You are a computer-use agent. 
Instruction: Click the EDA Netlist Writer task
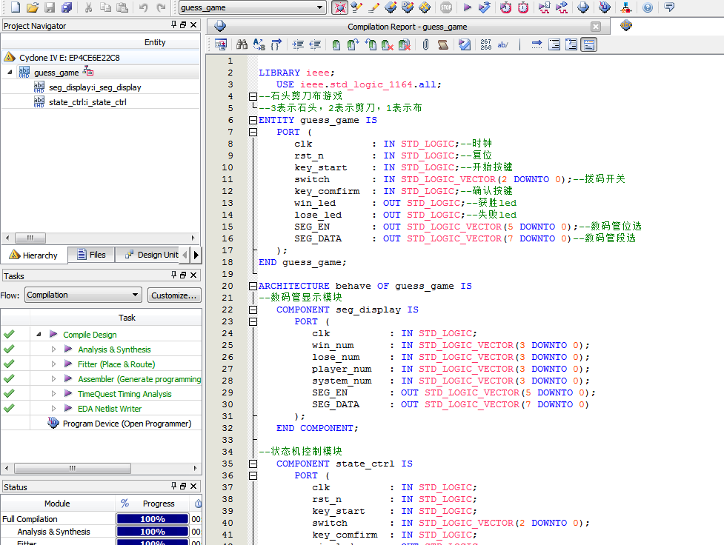pyautogui.click(x=110, y=409)
